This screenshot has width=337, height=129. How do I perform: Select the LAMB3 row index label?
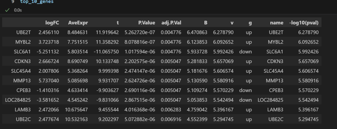point(23,109)
